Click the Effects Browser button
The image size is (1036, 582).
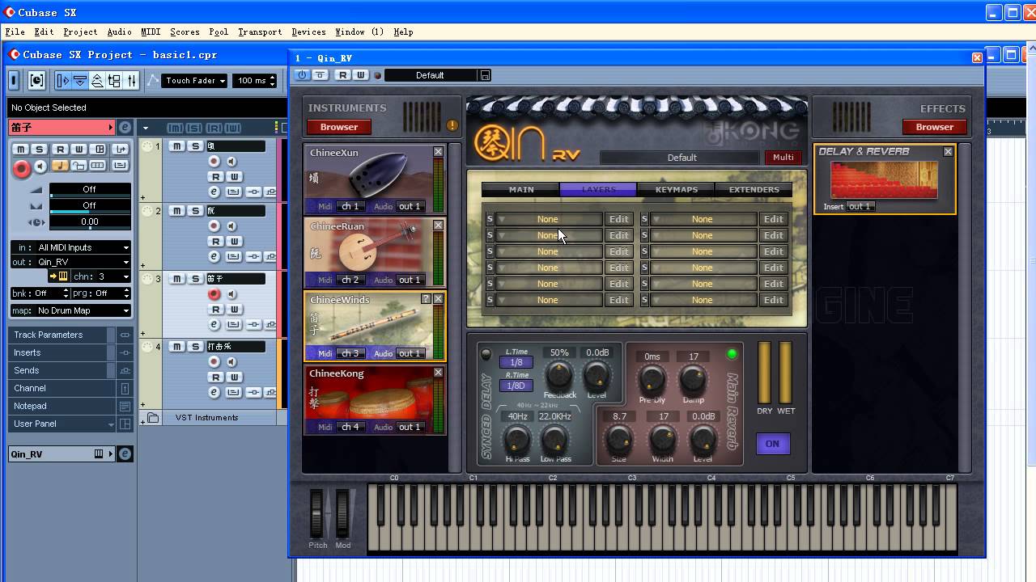click(935, 127)
